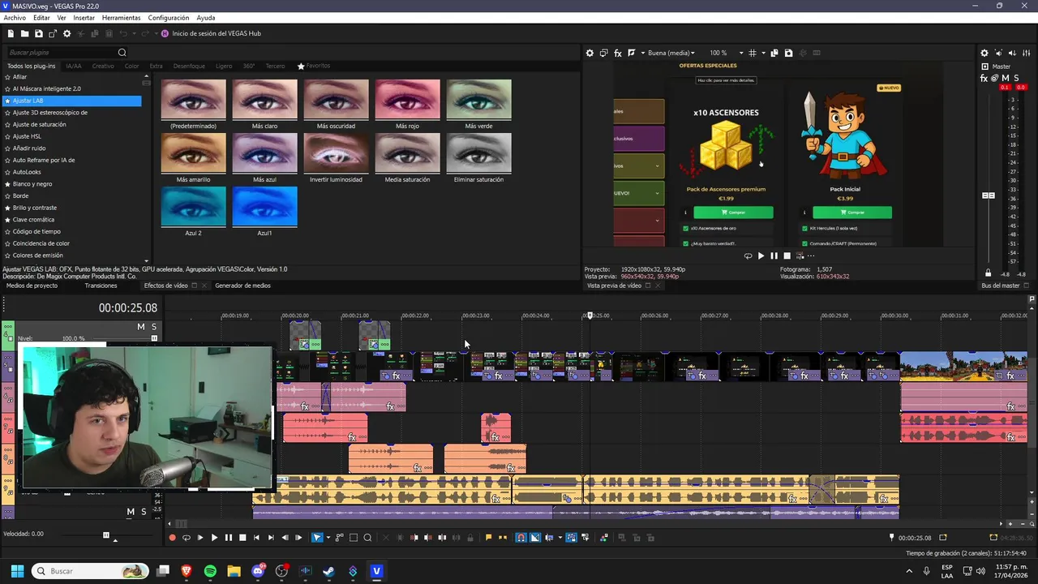Toggle Auto Ripple icon
The height and width of the screenshot is (584, 1038).
pos(549,538)
